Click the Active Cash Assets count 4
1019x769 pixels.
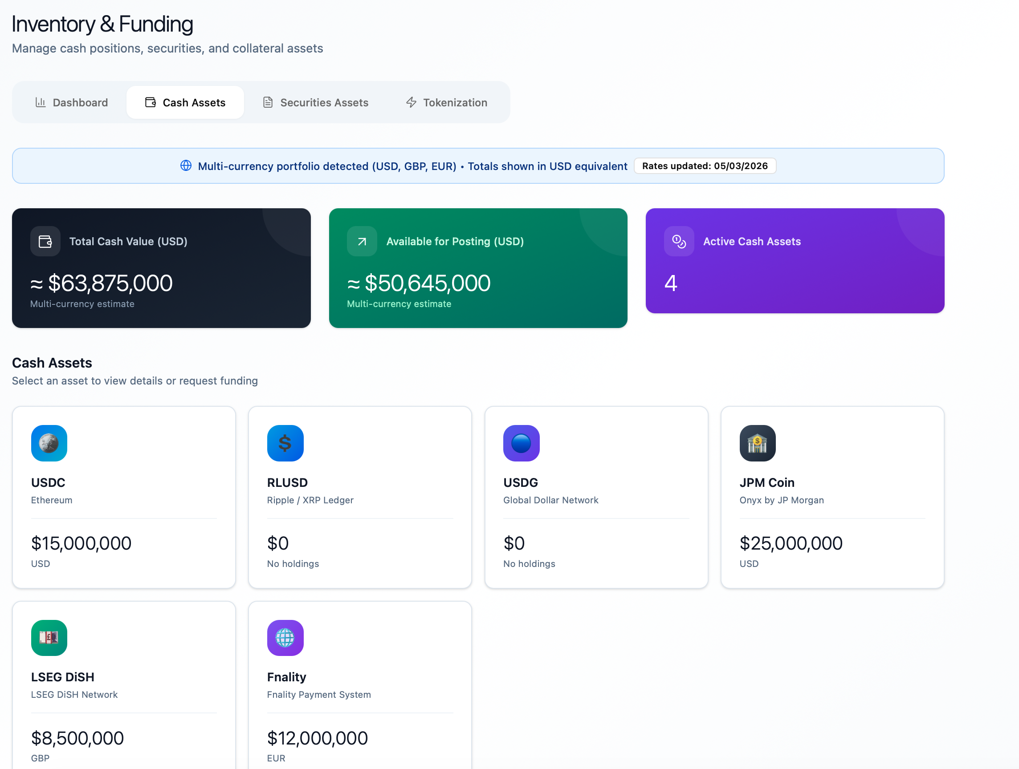[671, 283]
